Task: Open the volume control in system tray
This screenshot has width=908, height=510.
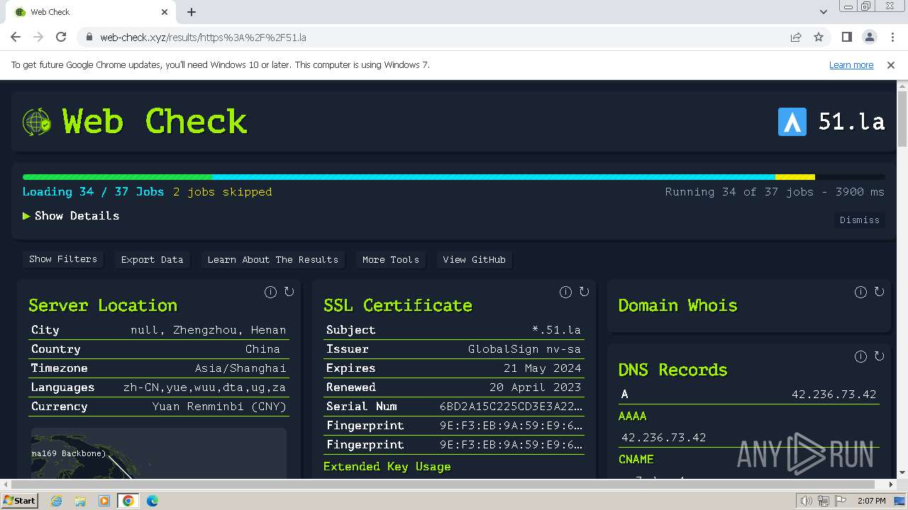Action: point(806,501)
